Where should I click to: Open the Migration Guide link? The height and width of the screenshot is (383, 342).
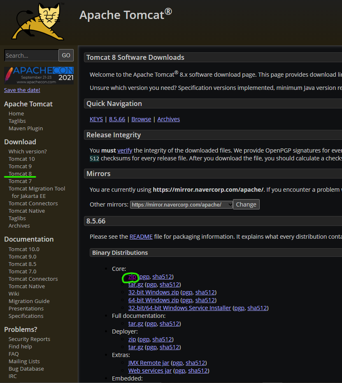[x=29, y=301]
